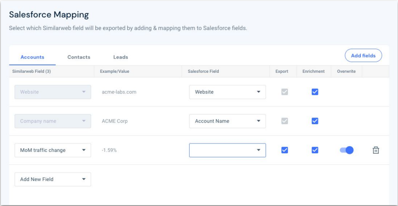Screen dimensions: 398x206
Task: Open the Account Name Salesforce field dropdown
Action: point(228,121)
